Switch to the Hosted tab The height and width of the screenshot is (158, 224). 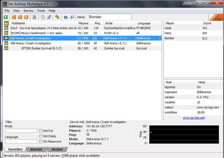[x=57, y=149]
